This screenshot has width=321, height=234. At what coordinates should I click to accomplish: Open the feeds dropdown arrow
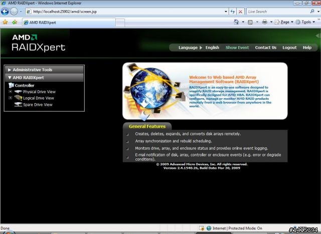(257, 22)
